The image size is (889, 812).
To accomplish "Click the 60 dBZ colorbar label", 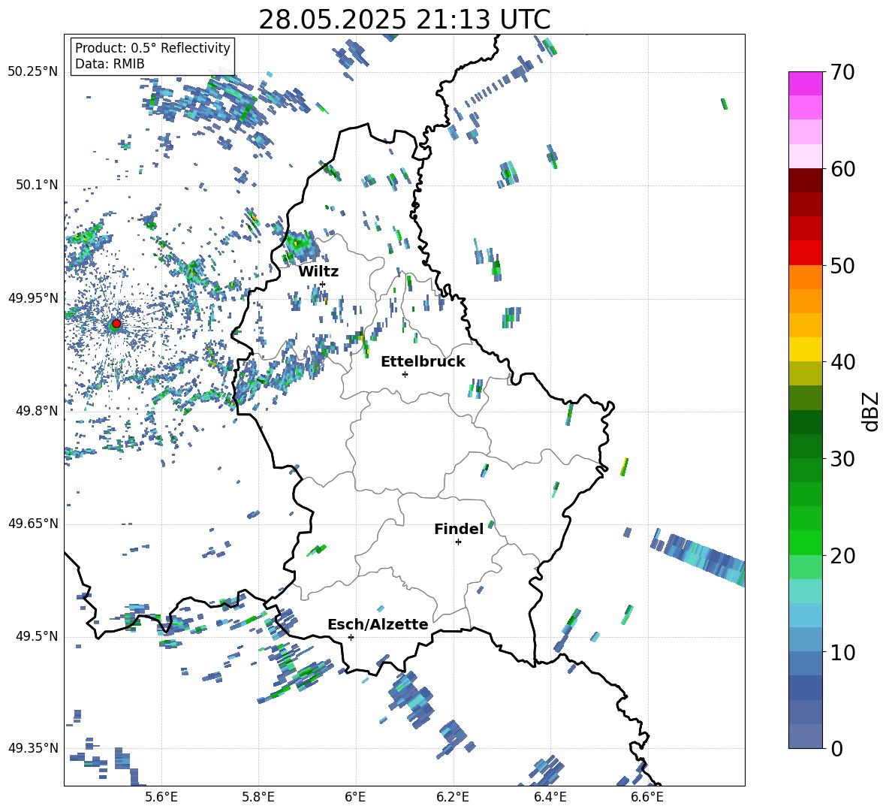I will [x=842, y=169].
